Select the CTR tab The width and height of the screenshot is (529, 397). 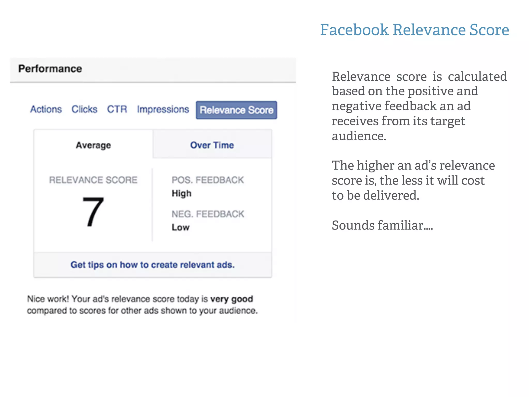117,109
